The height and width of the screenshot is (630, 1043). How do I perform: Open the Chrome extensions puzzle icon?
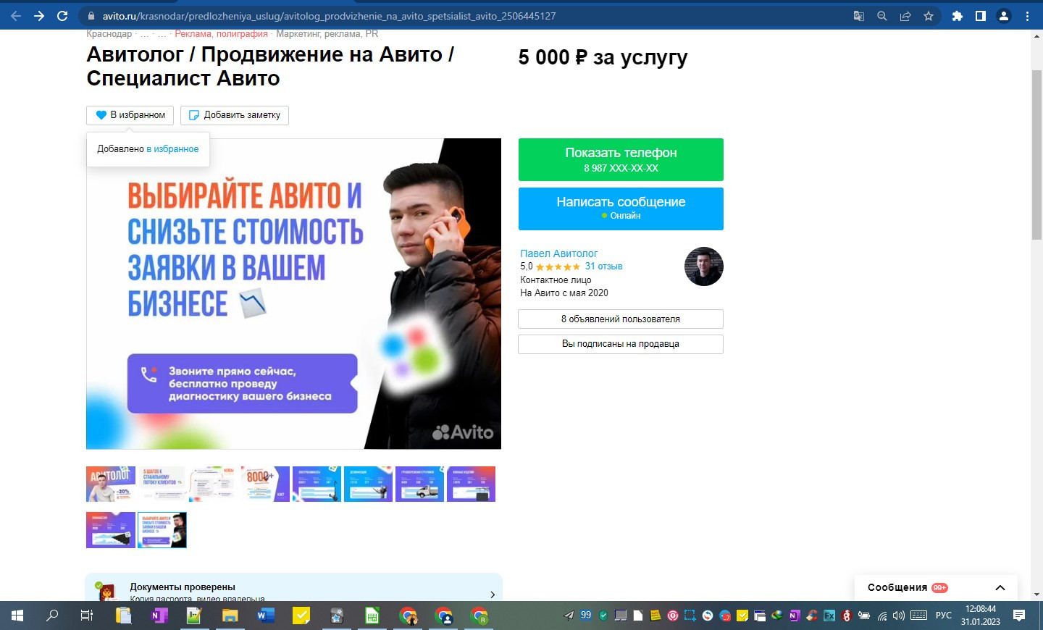coord(958,16)
